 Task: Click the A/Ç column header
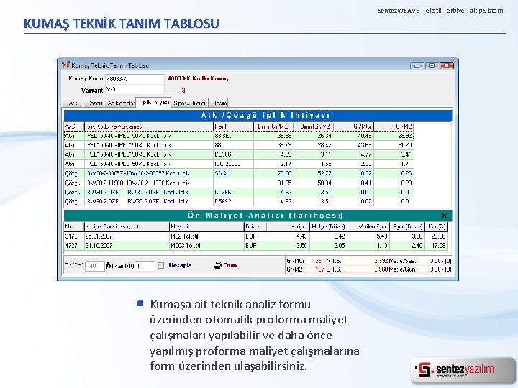click(x=74, y=126)
